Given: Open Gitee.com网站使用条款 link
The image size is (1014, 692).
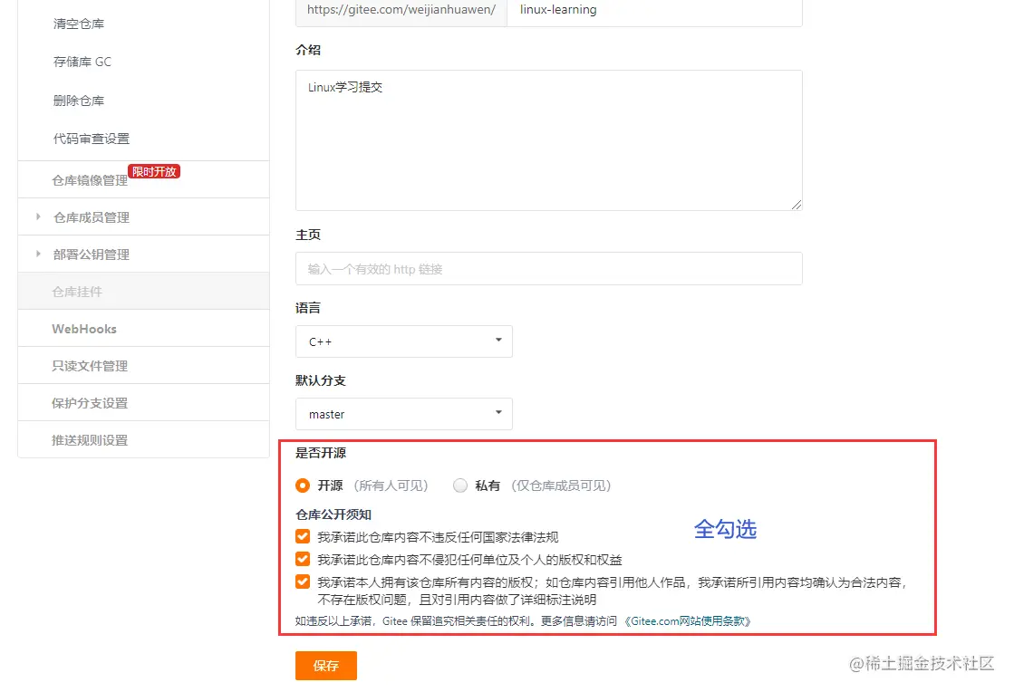Looking at the screenshot, I should point(688,621).
